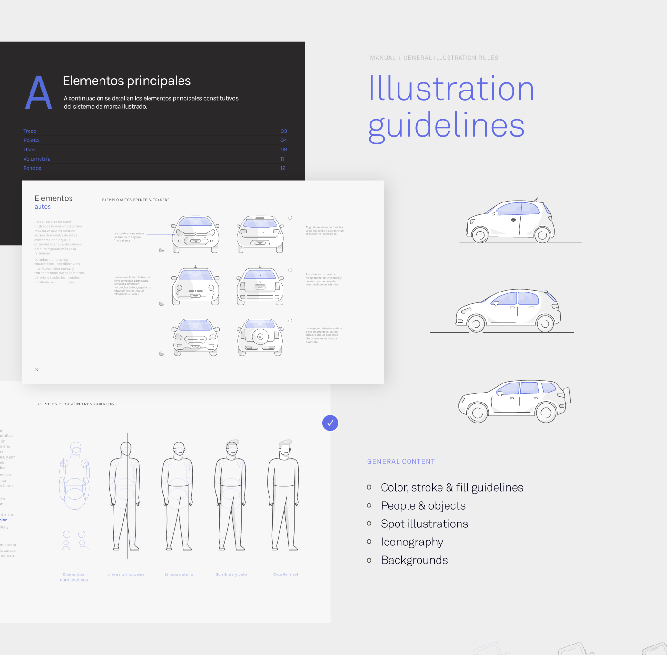Click the bottom SUV with rear spare wheel
The height and width of the screenshot is (655, 667).
514,401
